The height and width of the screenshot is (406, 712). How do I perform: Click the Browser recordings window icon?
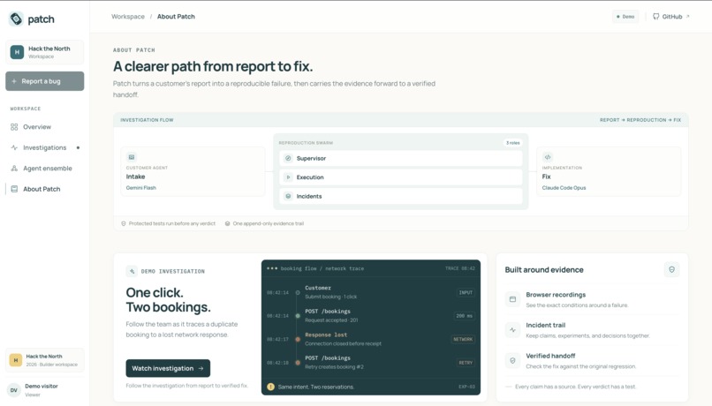tap(512, 299)
